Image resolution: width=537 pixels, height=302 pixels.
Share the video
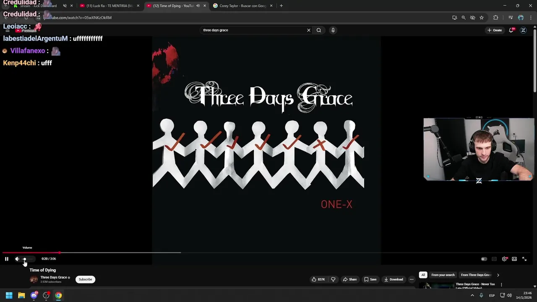pyautogui.click(x=350, y=279)
